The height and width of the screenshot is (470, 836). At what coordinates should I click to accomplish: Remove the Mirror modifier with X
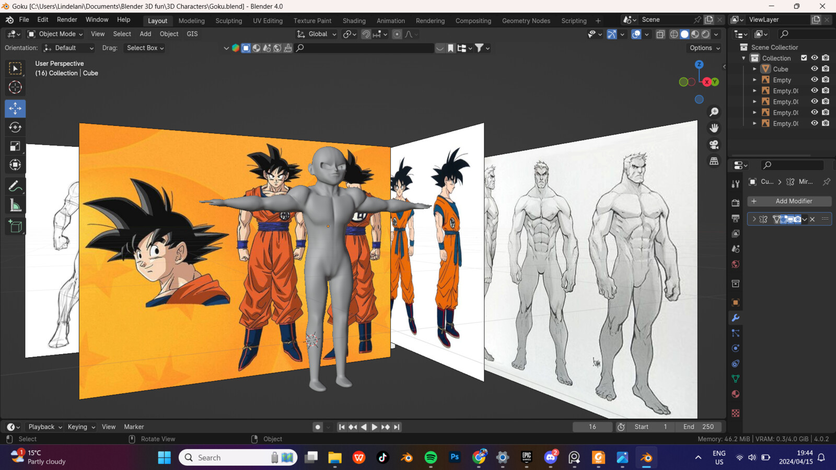click(812, 219)
